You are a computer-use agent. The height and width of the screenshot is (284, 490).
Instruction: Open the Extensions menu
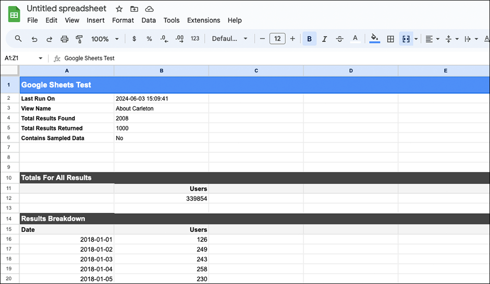(203, 20)
